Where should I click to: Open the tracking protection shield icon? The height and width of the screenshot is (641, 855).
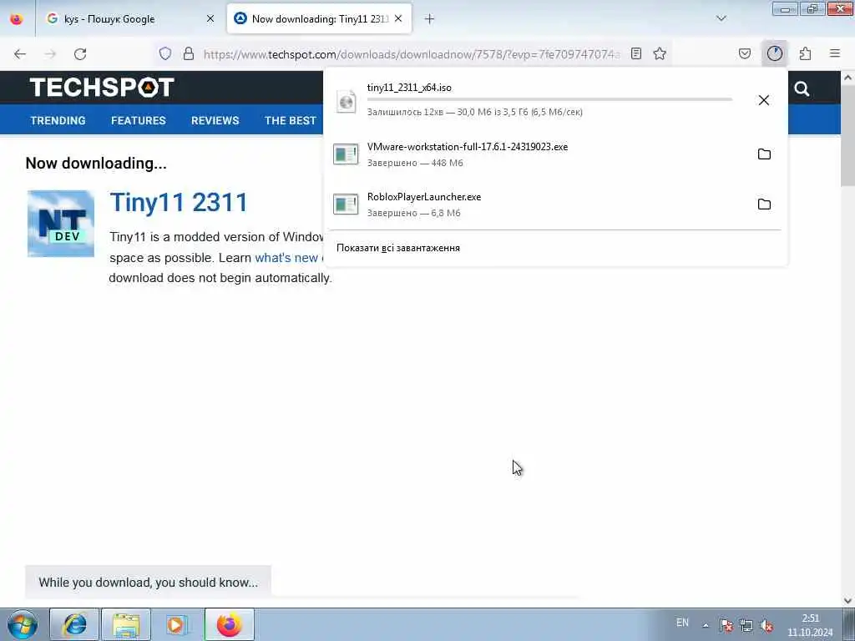165,53
